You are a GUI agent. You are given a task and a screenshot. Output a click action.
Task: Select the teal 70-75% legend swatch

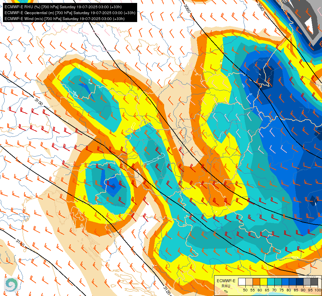click(278, 282)
